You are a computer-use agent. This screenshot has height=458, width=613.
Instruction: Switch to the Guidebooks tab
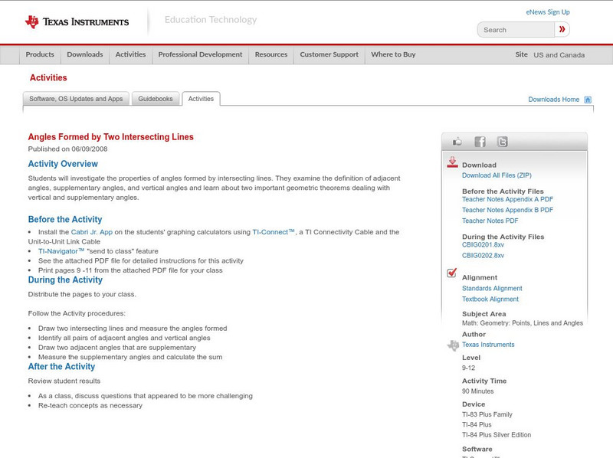156,99
